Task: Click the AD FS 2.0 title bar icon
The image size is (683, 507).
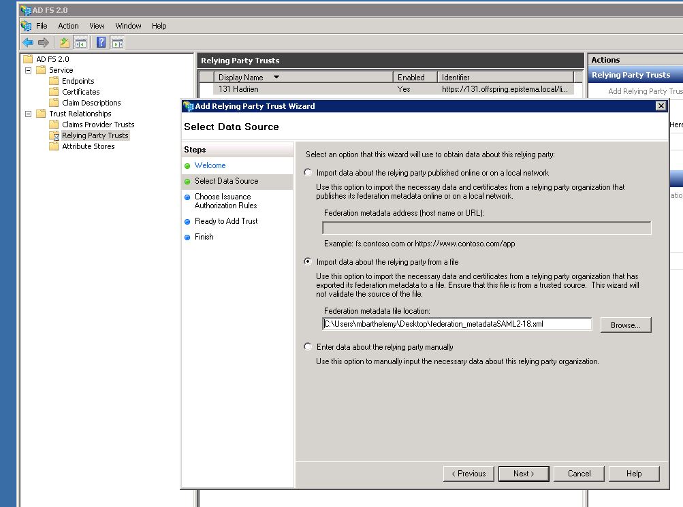Action: [26, 10]
